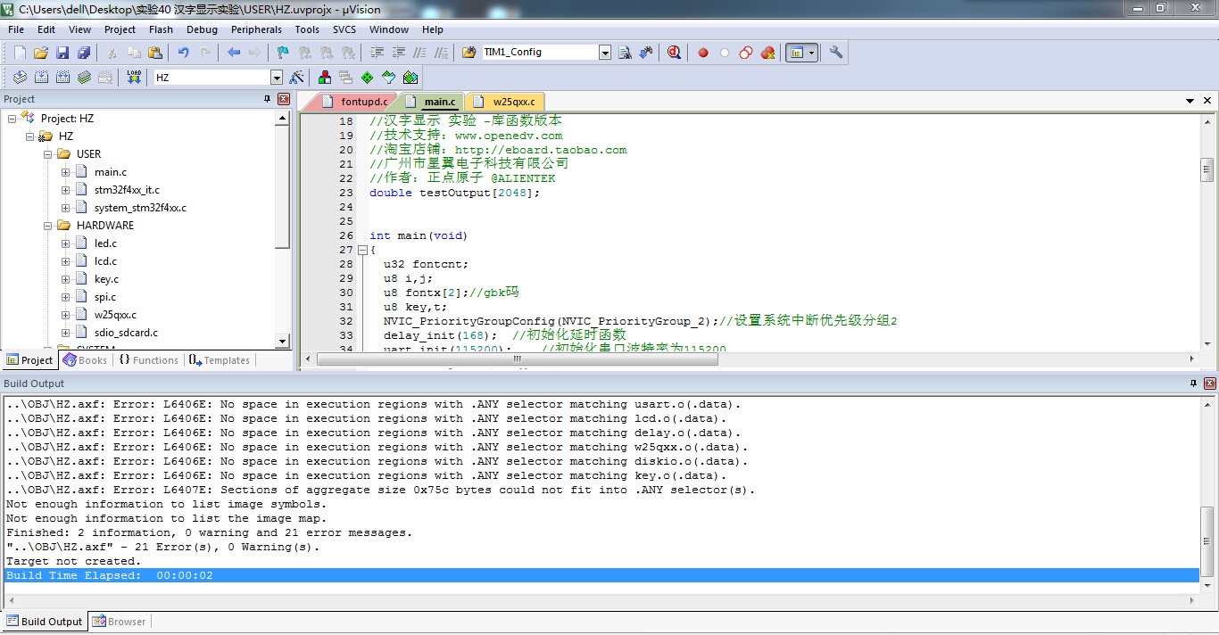Screen dimensions: 1219x635
Task: Click the Find in Files icon
Action: pos(469,53)
